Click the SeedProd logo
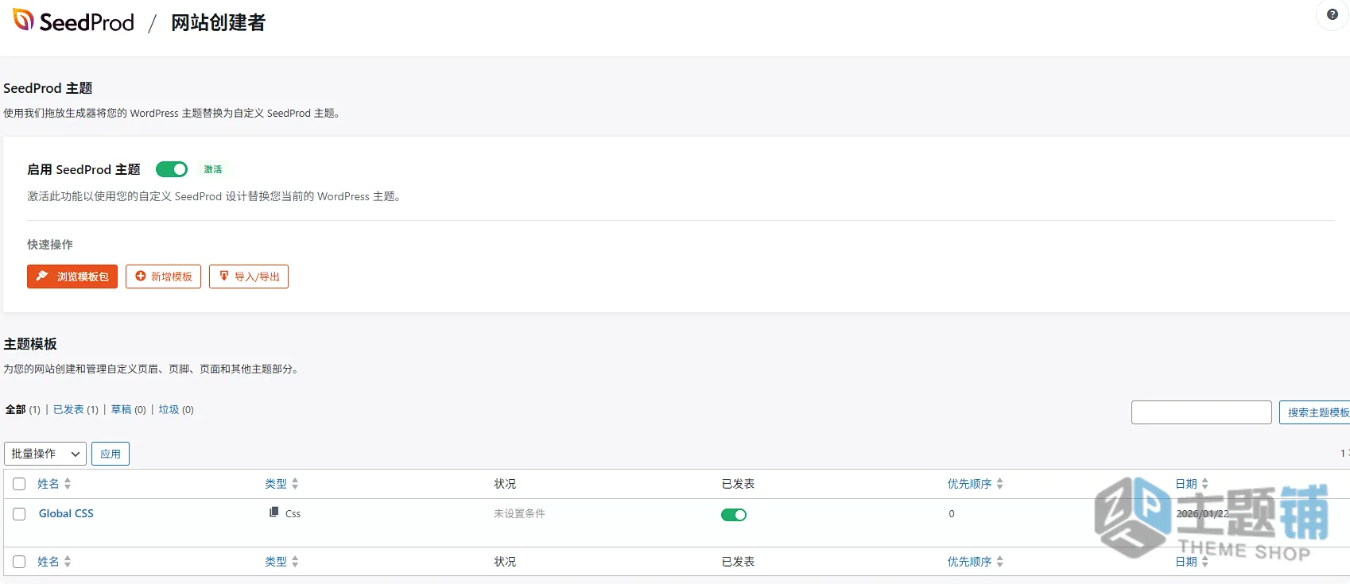Screen dimensions: 1350x584 tap(73, 21)
